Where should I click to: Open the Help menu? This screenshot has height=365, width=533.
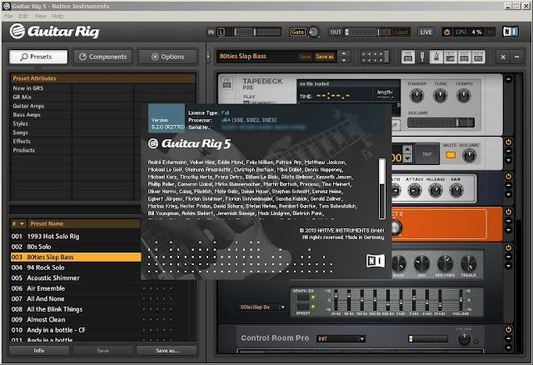57,16
